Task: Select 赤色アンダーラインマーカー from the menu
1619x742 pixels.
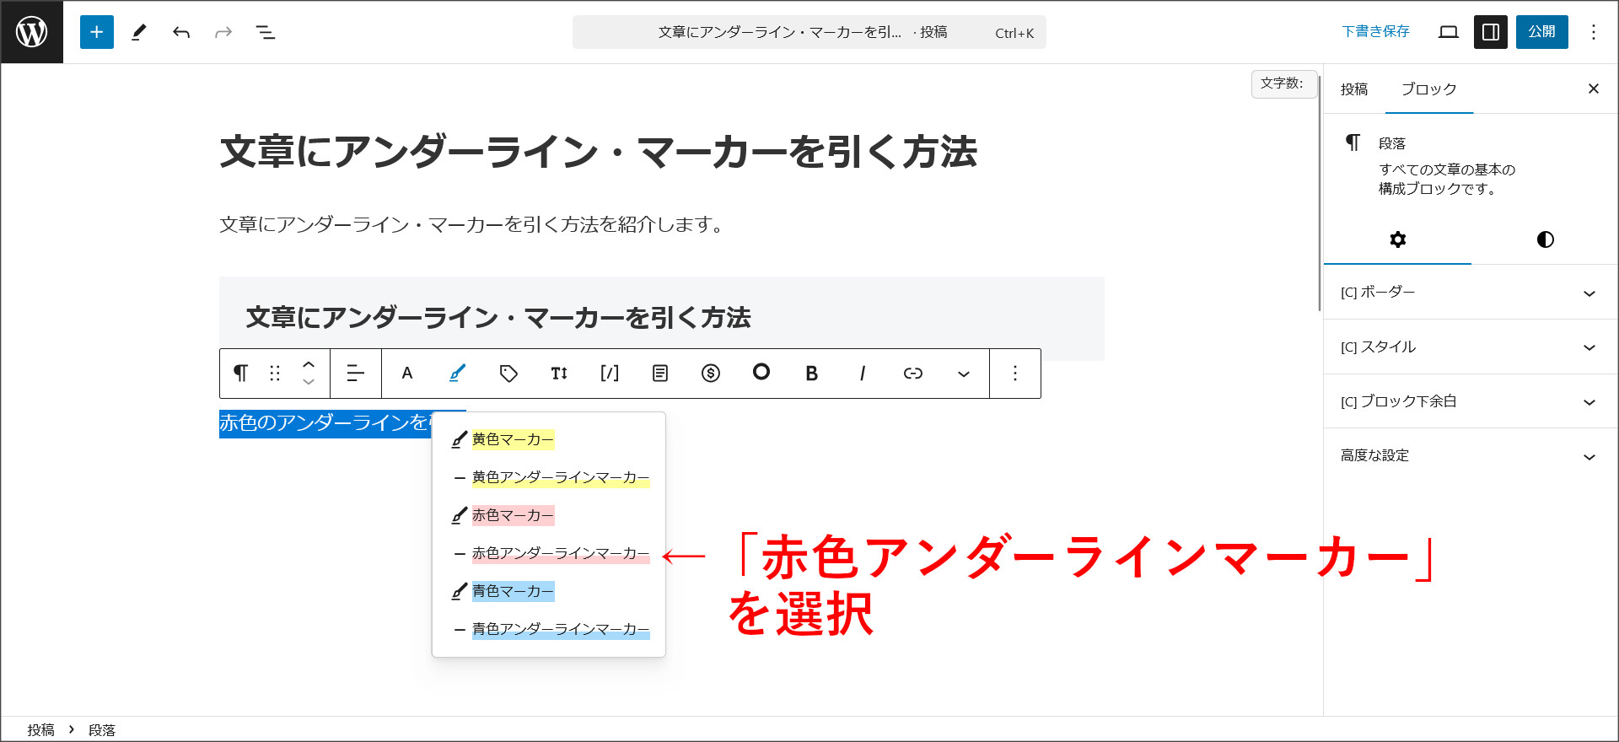Action: coord(560,553)
